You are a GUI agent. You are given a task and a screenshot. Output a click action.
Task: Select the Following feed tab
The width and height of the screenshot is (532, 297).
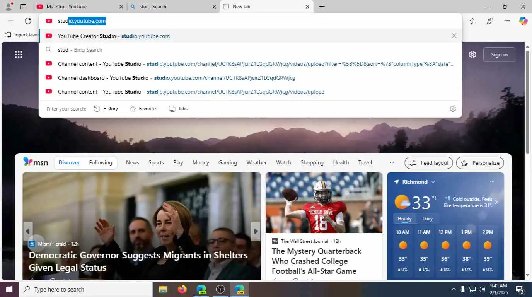(x=101, y=162)
